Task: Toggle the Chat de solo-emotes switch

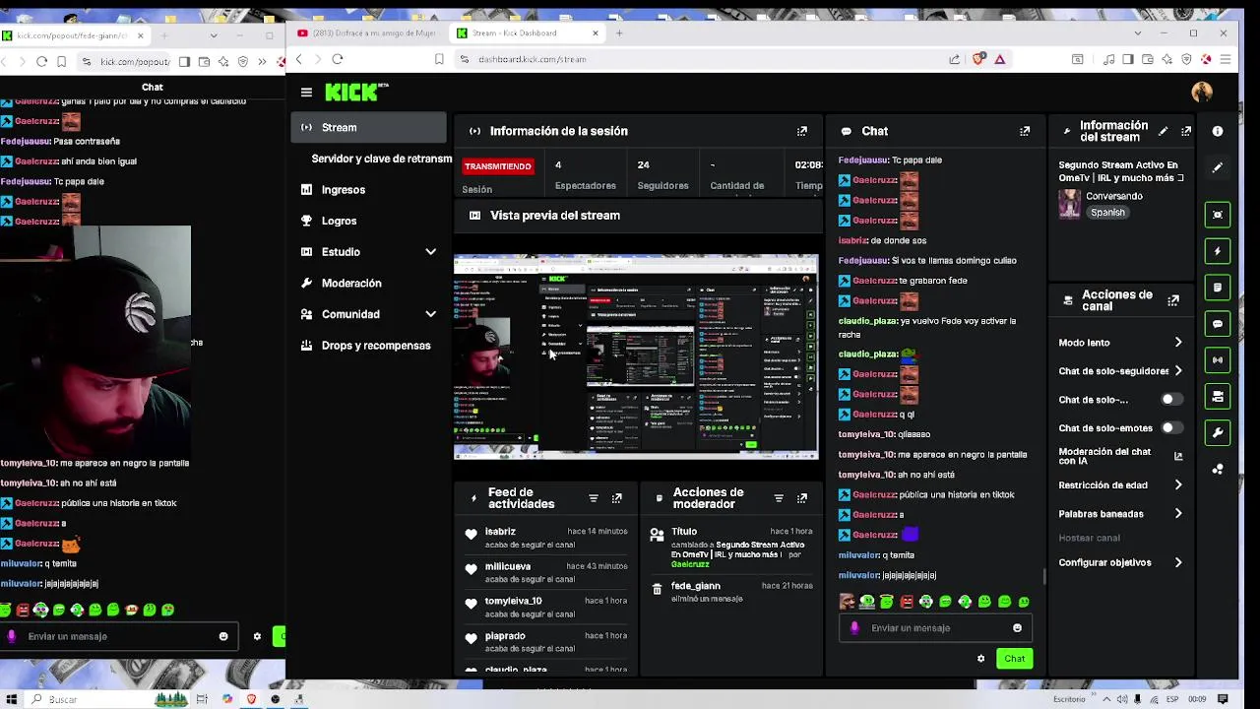Action: click(1170, 428)
